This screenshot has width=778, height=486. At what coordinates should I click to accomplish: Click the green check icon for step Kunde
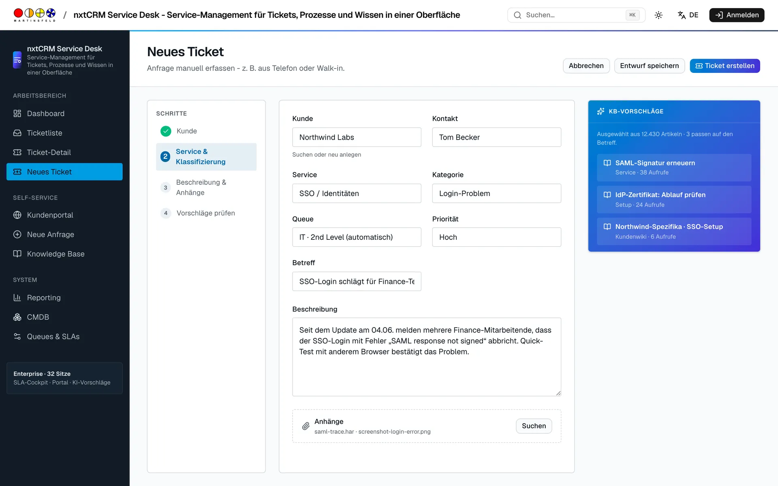pyautogui.click(x=166, y=131)
